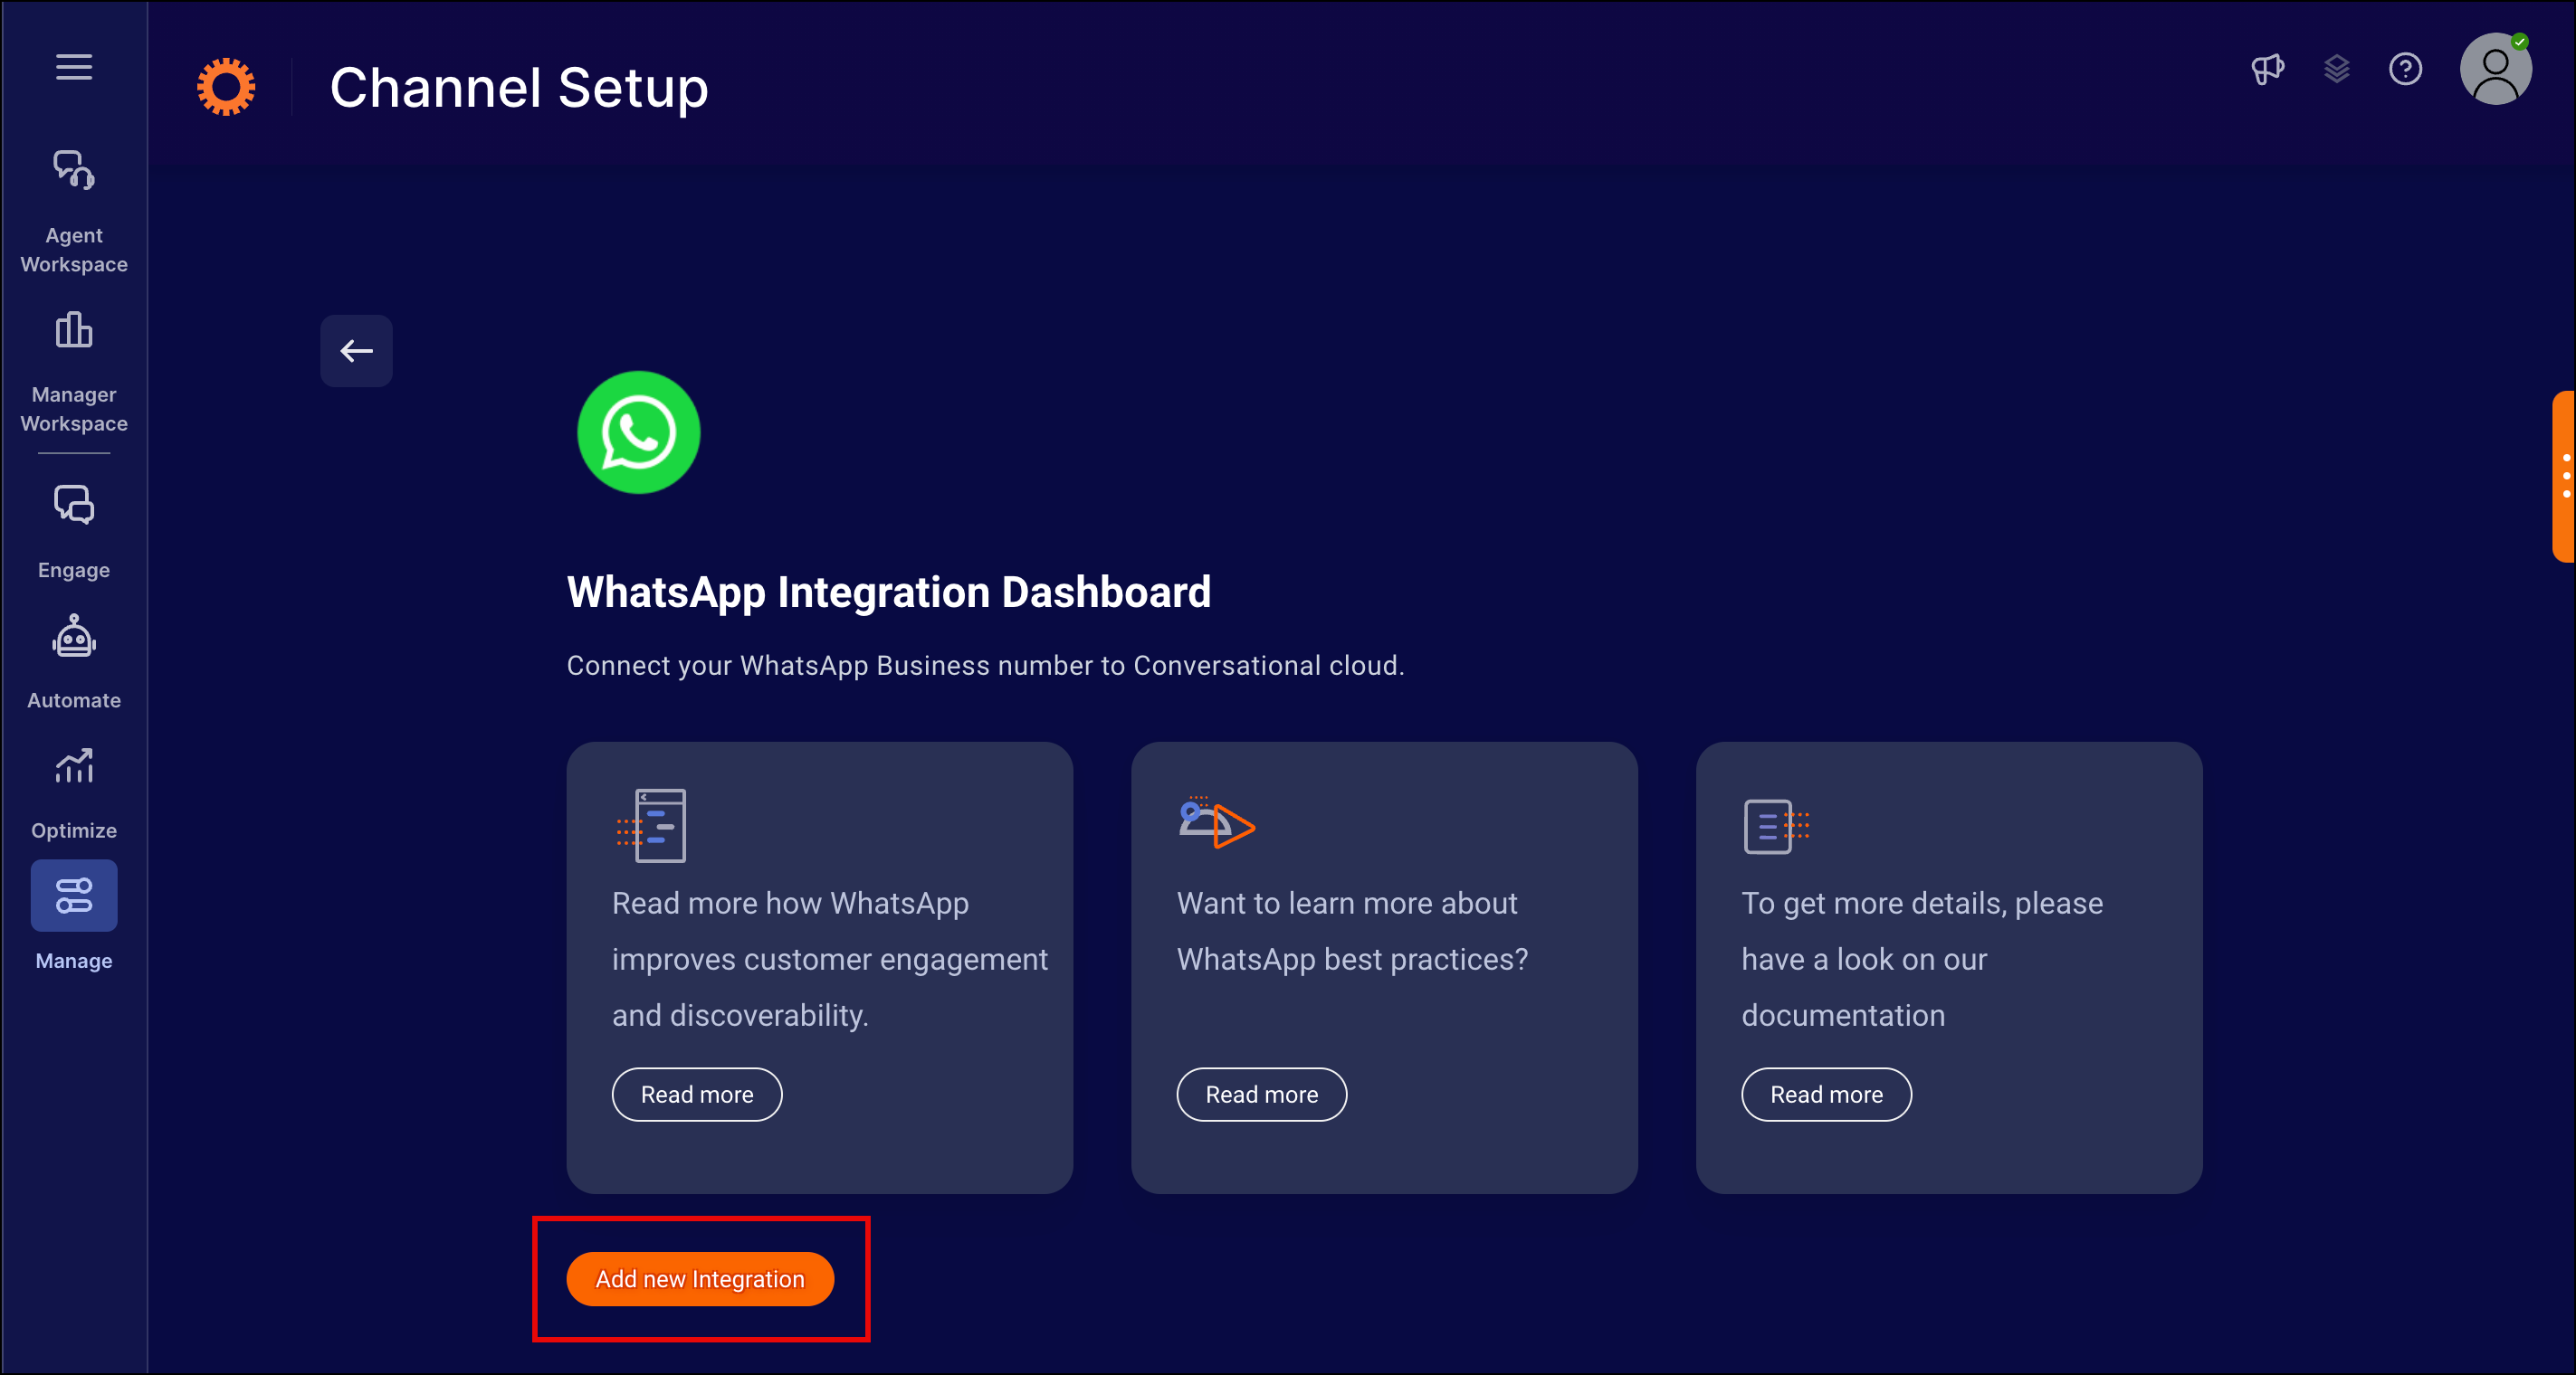This screenshot has width=2576, height=1375.
Task: Click the layers stack icon in header
Action: [x=2334, y=68]
